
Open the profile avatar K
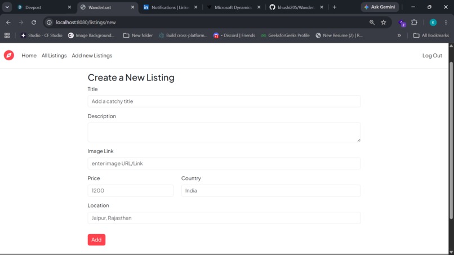coord(433,23)
